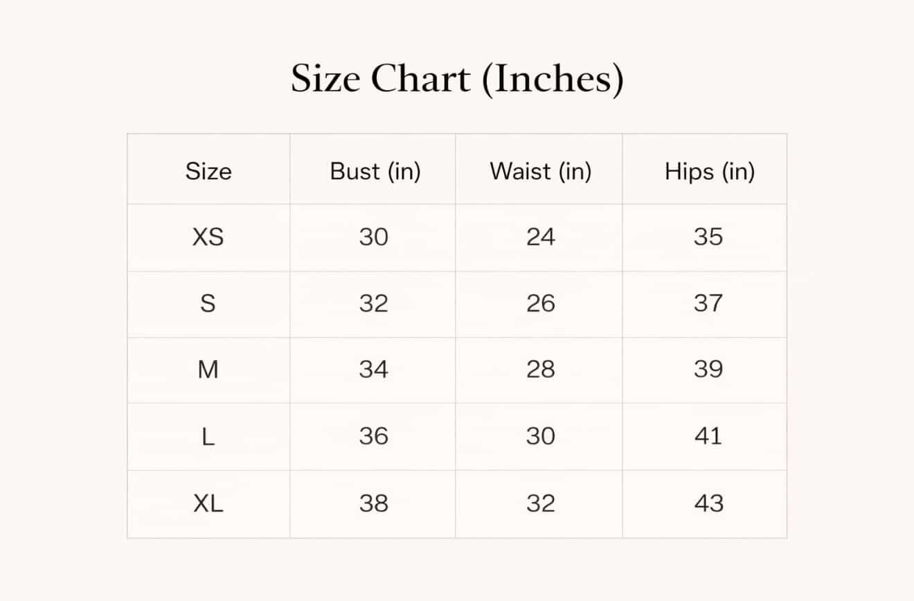Select the M waist value 28
This screenshot has width=914, height=601.
coord(541,370)
